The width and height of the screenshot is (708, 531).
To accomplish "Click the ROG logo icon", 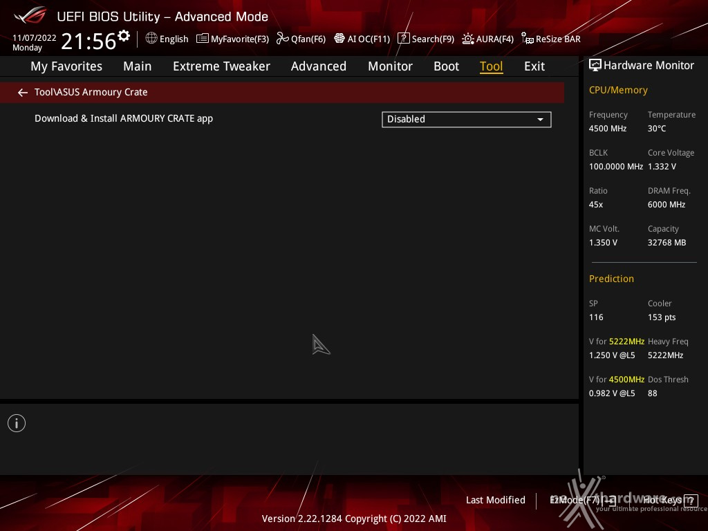I will pos(30,15).
